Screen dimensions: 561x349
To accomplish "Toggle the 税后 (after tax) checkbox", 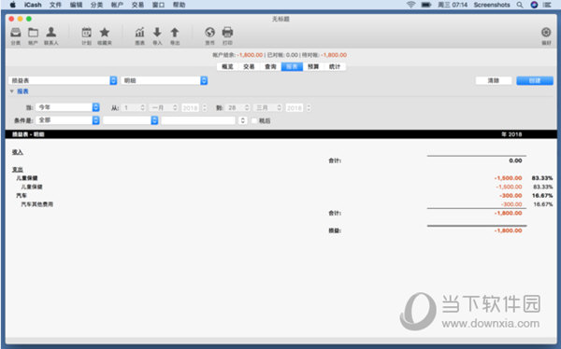I will pyautogui.click(x=254, y=120).
